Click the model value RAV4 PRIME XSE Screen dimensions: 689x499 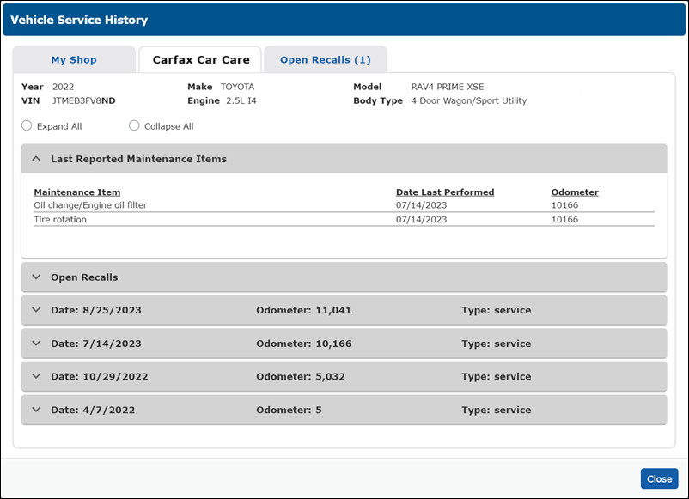pyautogui.click(x=448, y=87)
